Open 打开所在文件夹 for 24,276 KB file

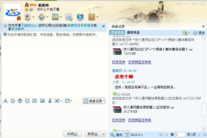point(140,120)
